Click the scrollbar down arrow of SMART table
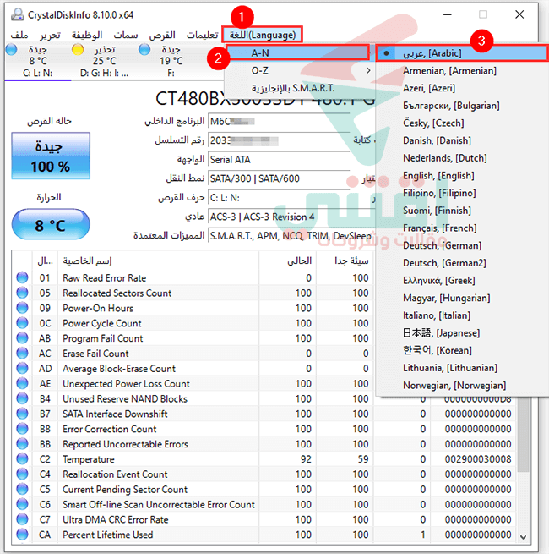 click(523, 537)
